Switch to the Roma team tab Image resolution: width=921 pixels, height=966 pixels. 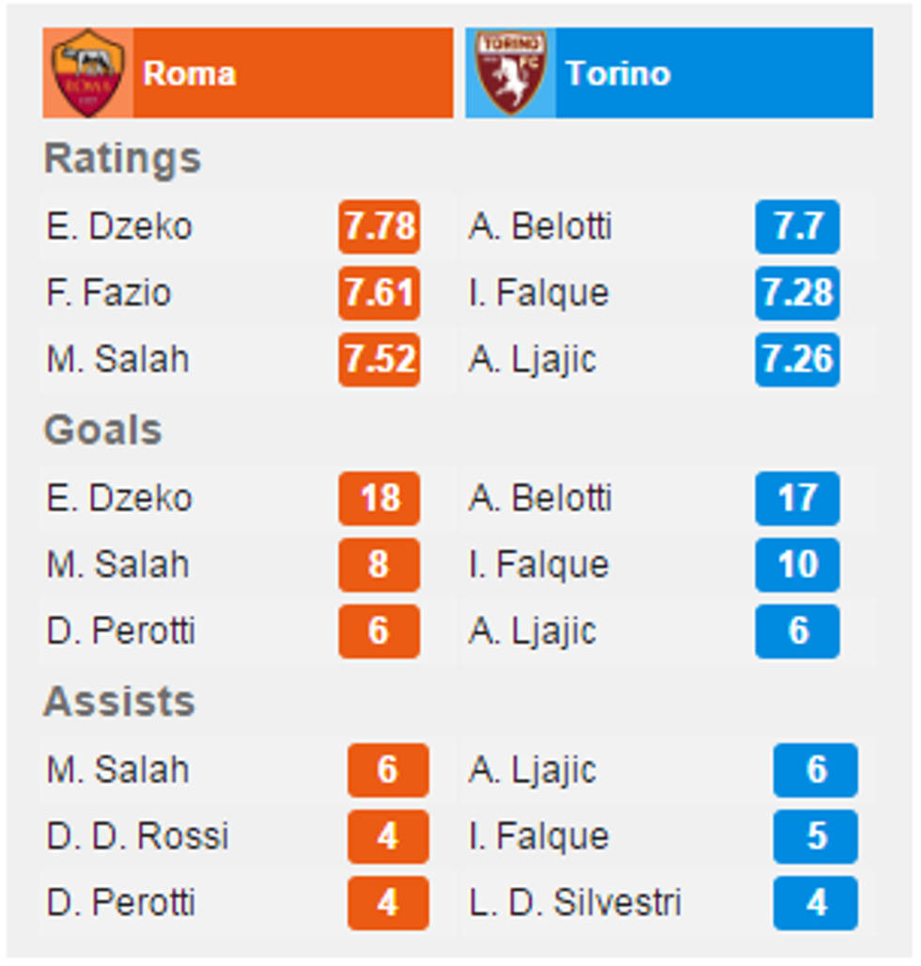(x=188, y=73)
